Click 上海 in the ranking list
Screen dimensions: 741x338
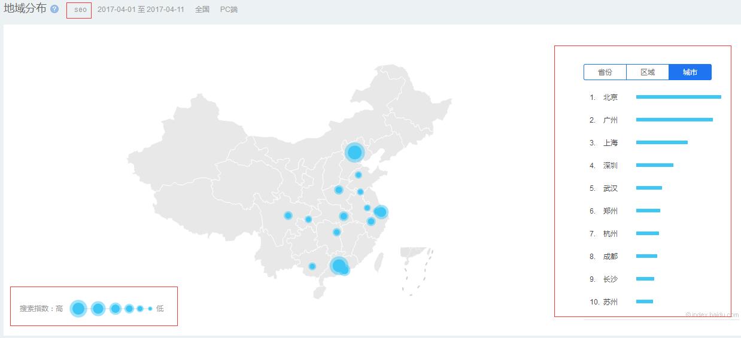[x=611, y=143]
